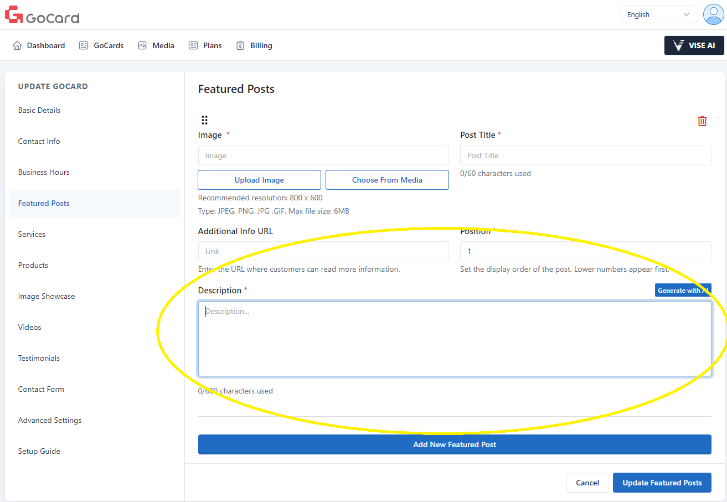Click Add New Featured Post button
The height and width of the screenshot is (502, 727).
454,444
